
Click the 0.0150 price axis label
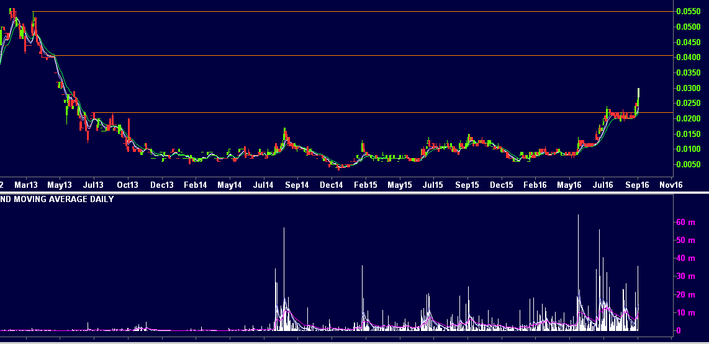689,134
